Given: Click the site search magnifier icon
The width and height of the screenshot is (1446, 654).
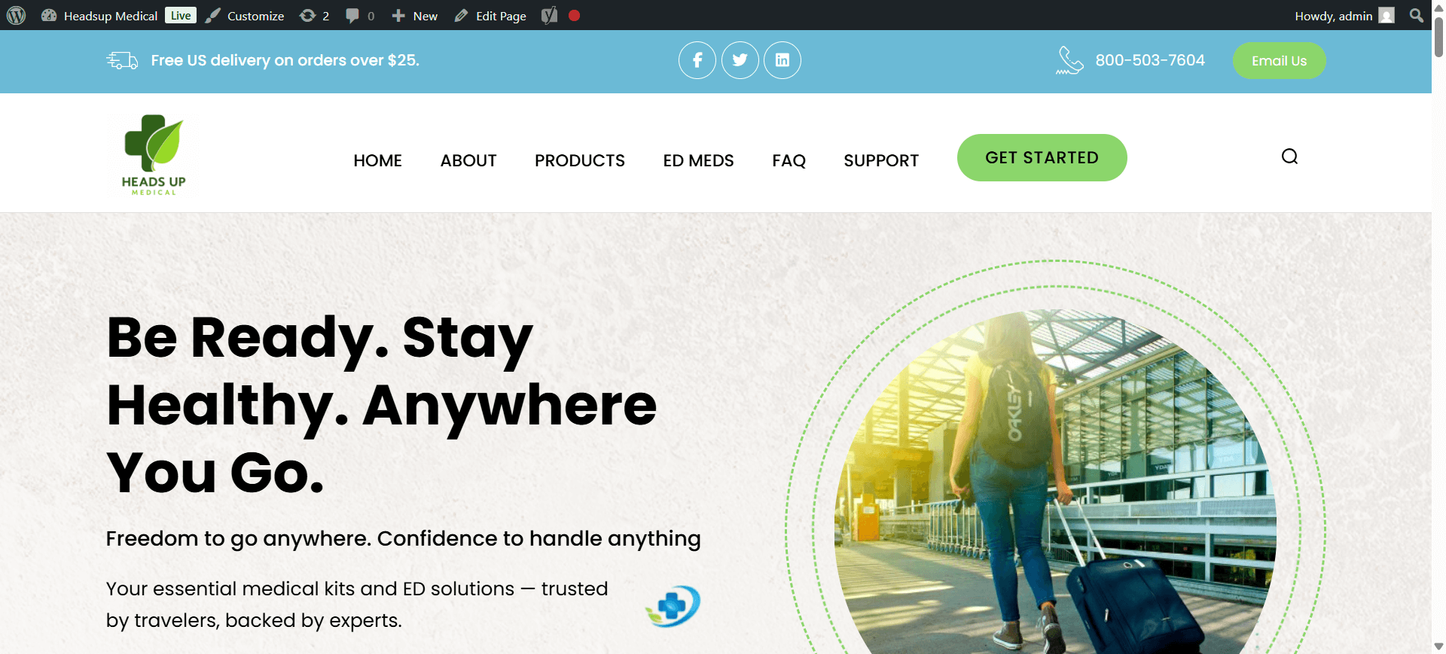Looking at the screenshot, I should (1289, 157).
